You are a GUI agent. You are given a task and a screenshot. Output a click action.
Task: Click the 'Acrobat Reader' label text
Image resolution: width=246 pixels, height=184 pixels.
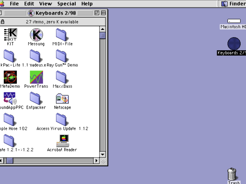pos(62,149)
